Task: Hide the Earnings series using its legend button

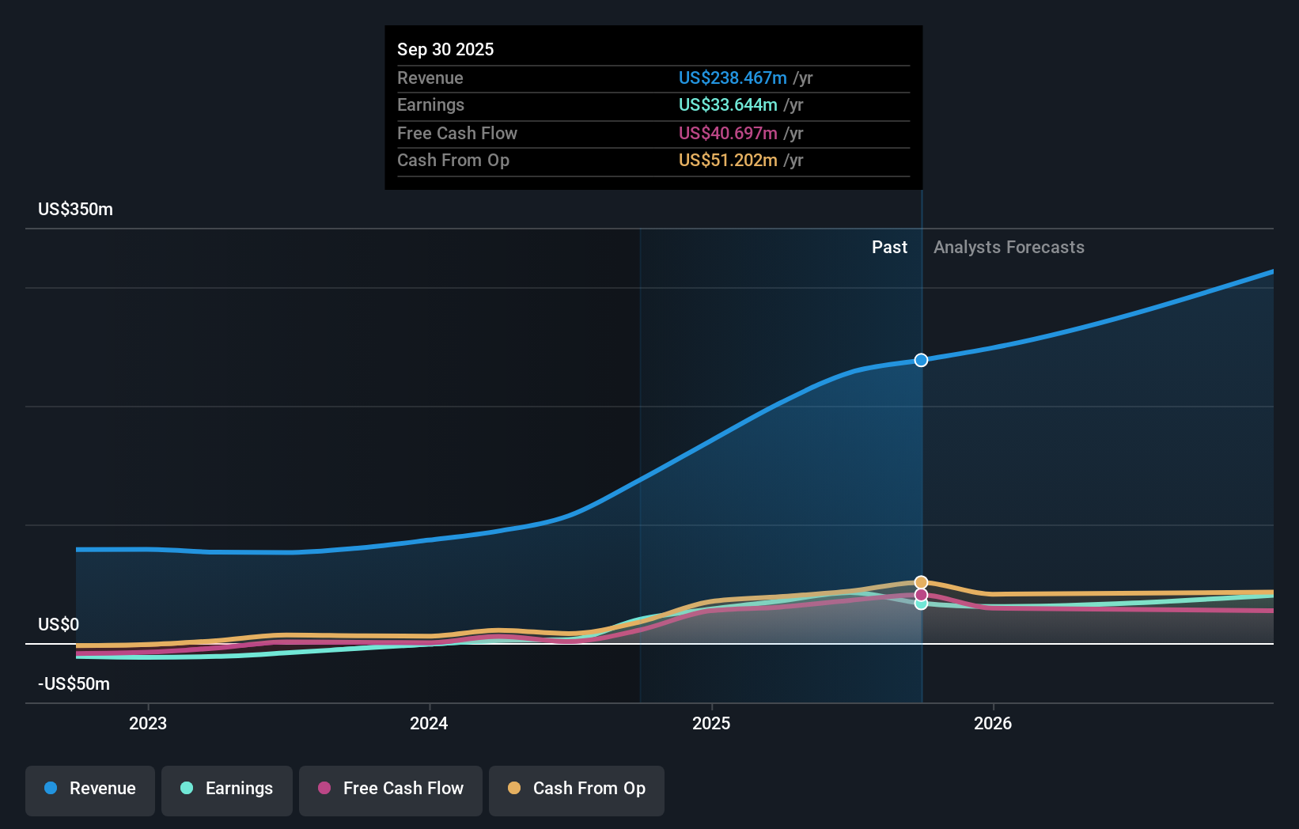Action: [x=226, y=789]
